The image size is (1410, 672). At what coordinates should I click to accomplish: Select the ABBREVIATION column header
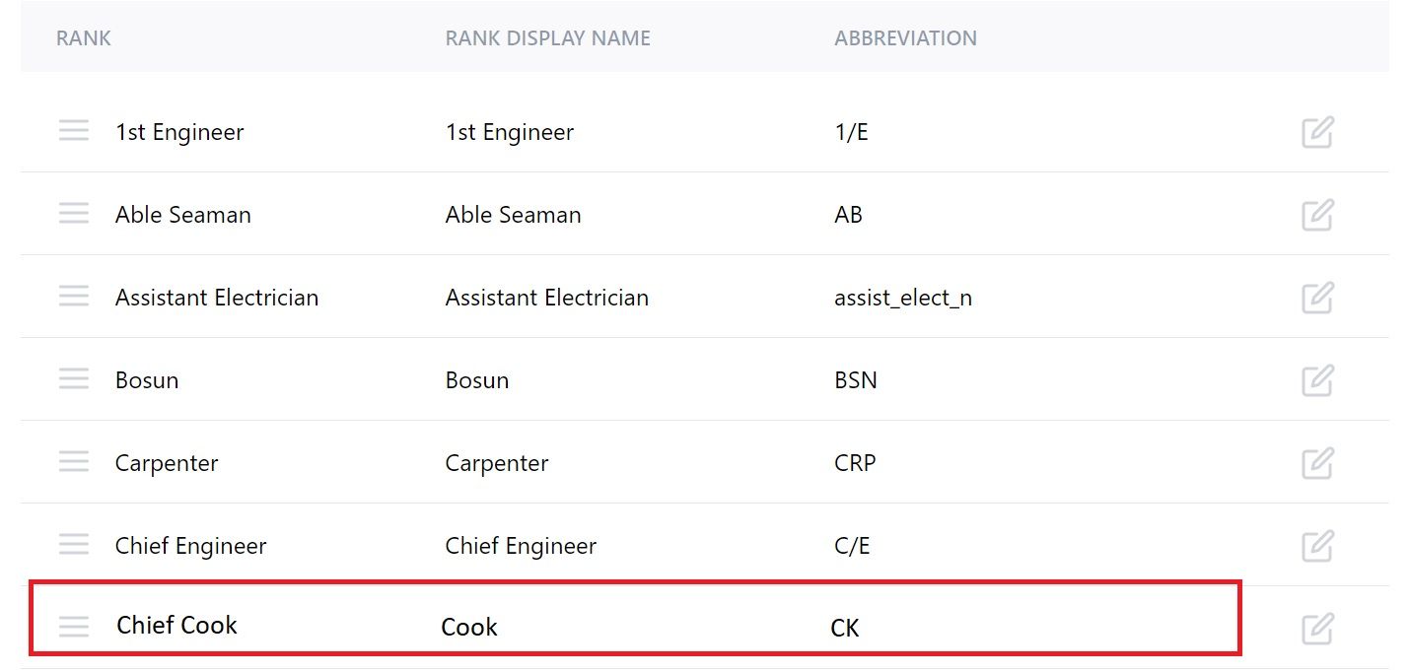(x=906, y=38)
